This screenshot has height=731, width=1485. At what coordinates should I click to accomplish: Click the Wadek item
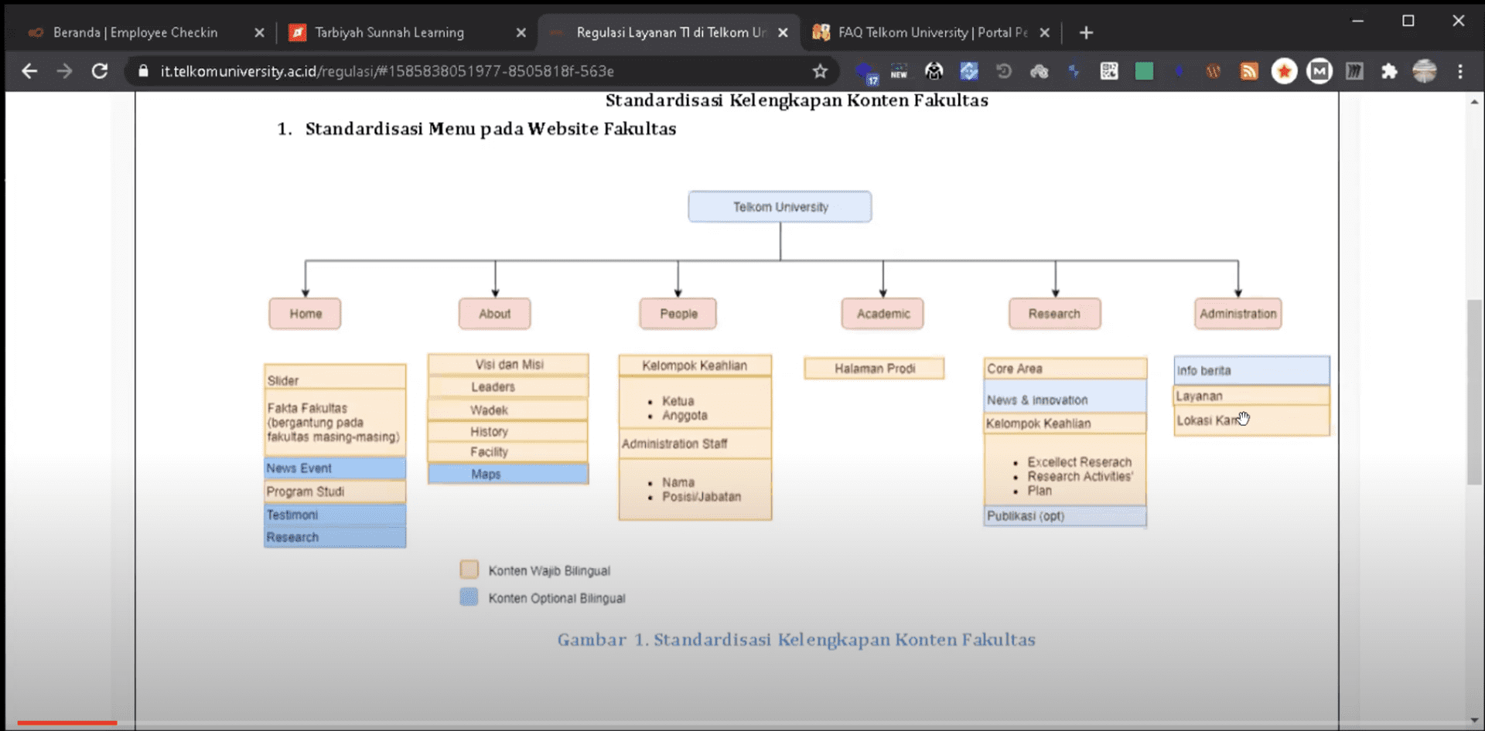(x=508, y=410)
